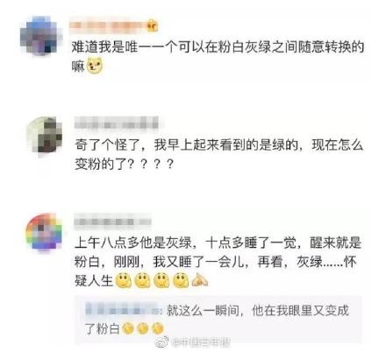The image size is (386, 352).
Task: Click the fourth thinking-face emoji
Action: [x=181, y=280]
